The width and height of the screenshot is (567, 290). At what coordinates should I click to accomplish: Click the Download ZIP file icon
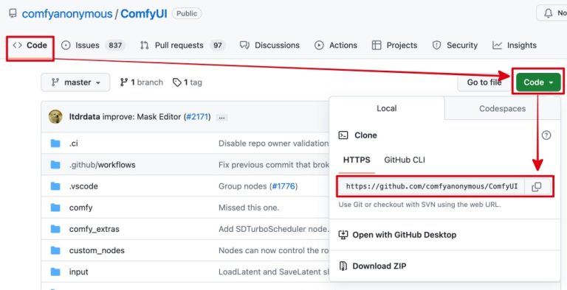(343, 266)
